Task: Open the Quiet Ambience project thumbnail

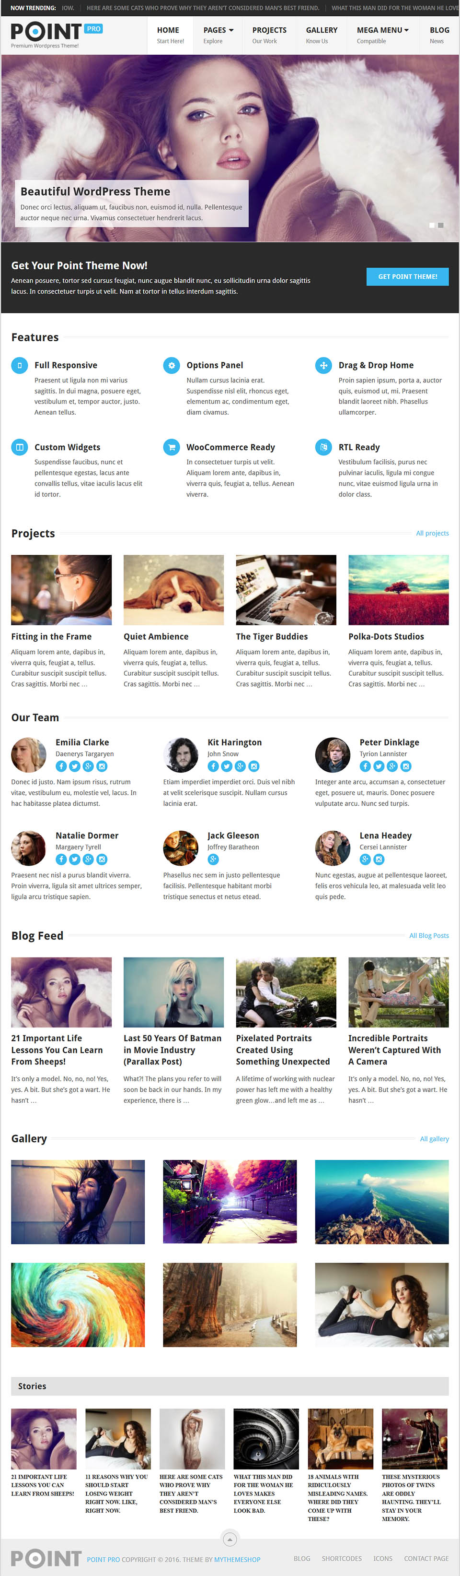Action: 173,590
